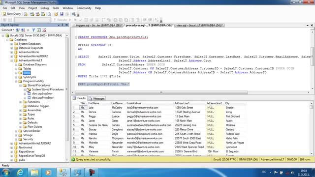The height and width of the screenshot is (177, 315).
Task: Click the Analysis Services MDX Query icon
Action: pyautogui.click(x=32, y=14)
